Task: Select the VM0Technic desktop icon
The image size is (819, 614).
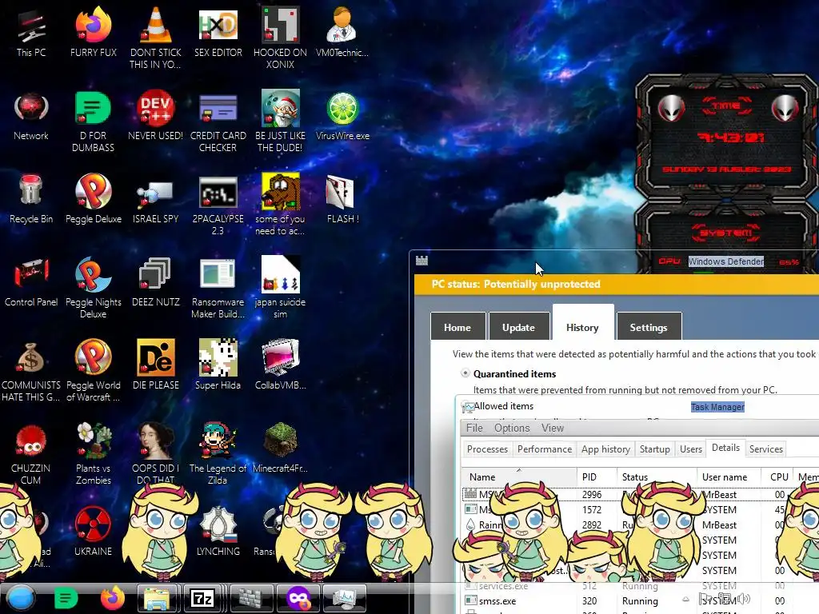Action: (342, 34)
